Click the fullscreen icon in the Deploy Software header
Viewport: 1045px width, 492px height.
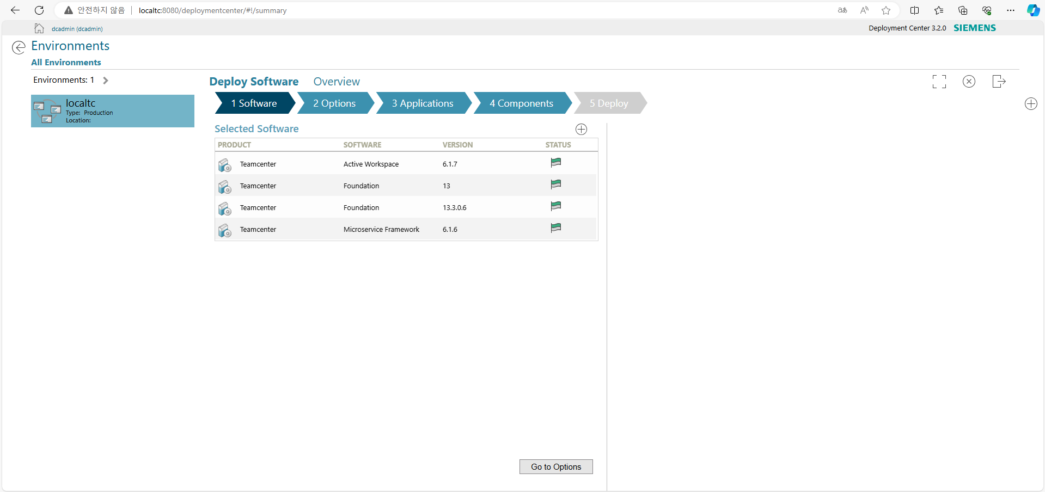pyautogui.click(x=939, y=82)
